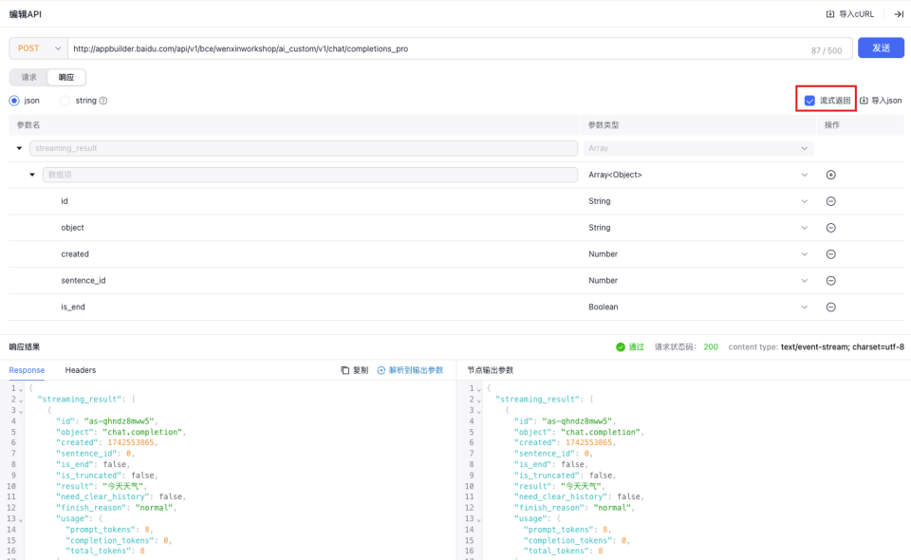Remove the id parameter row
The width and height of the screenshot is (911, 560).
831,201
